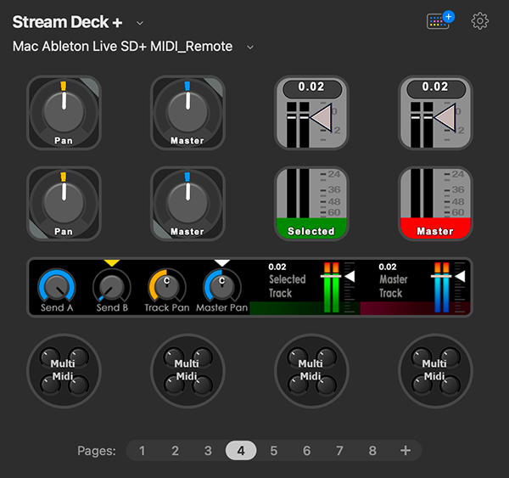The image size is (509, 478).
Task: Switch to page 8
Action: coord(372,451)
